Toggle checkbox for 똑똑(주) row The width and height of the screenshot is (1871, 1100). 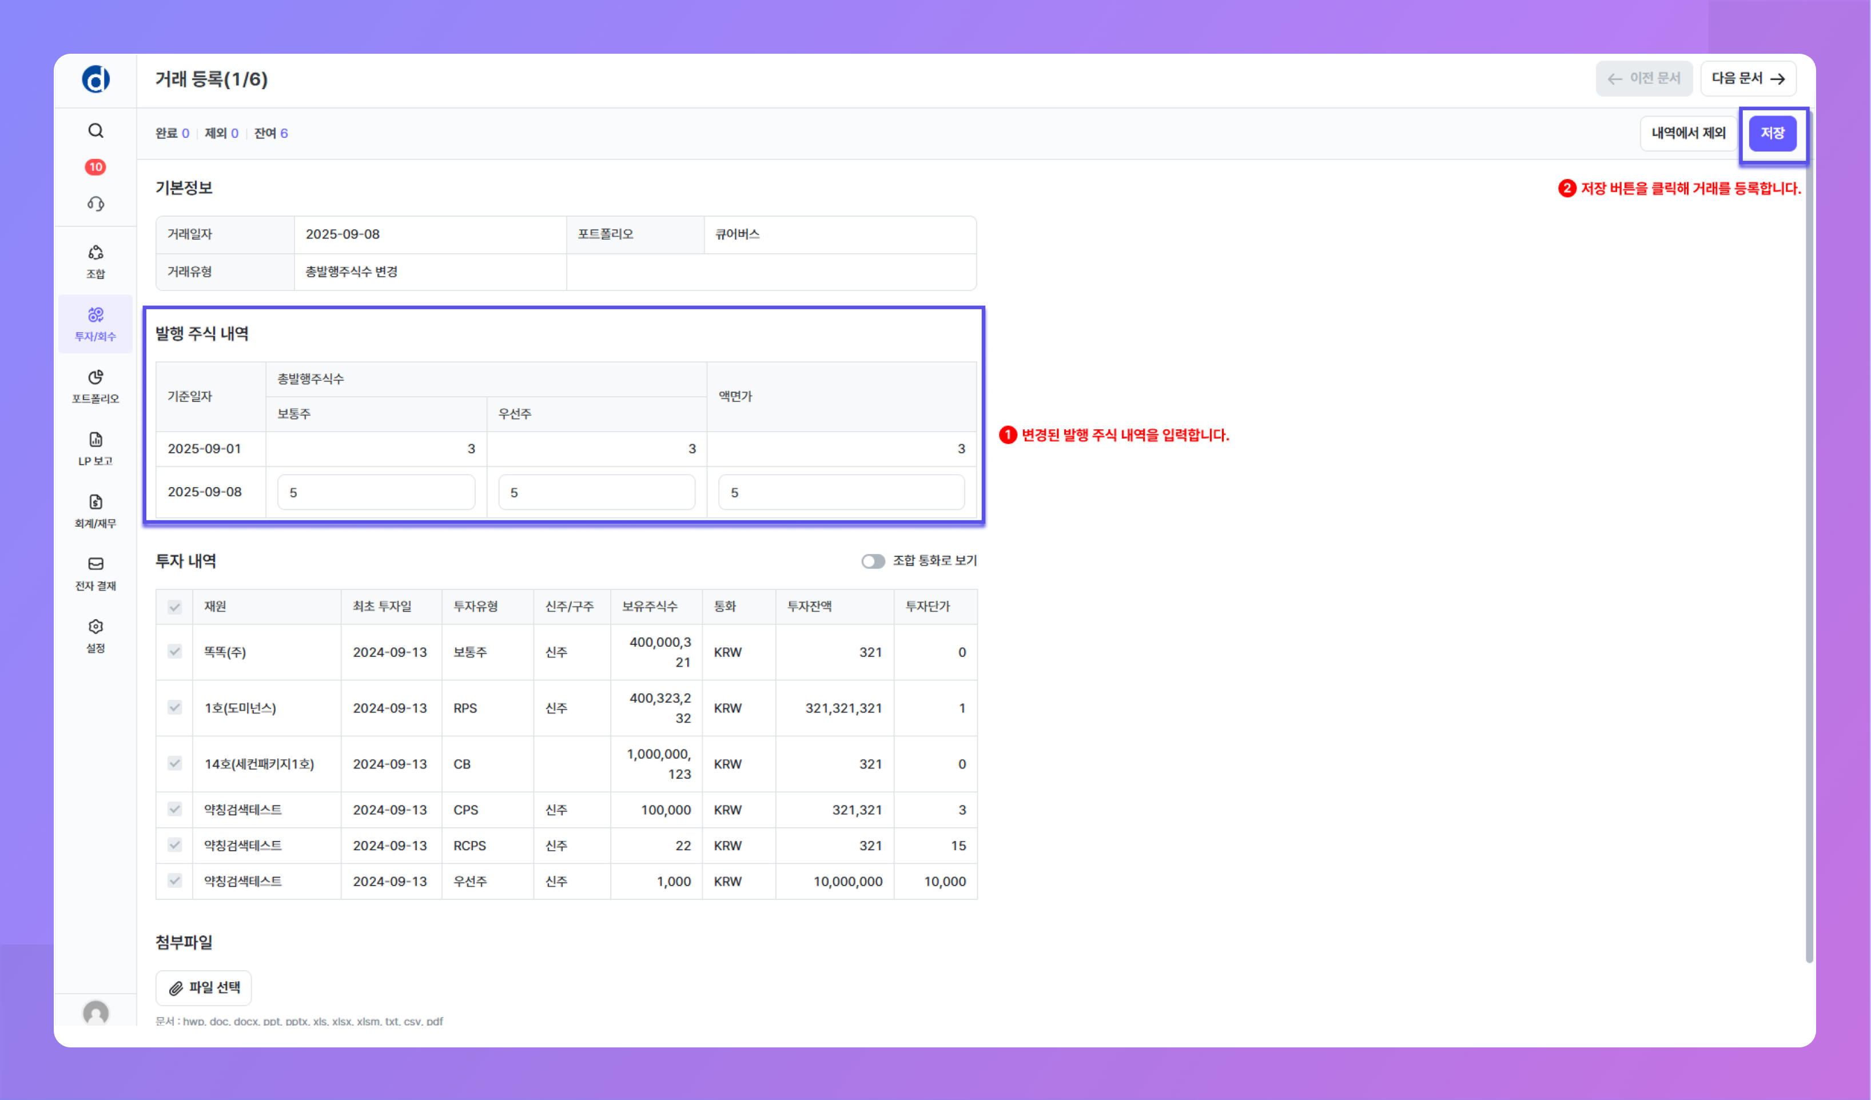coord(174,652)
